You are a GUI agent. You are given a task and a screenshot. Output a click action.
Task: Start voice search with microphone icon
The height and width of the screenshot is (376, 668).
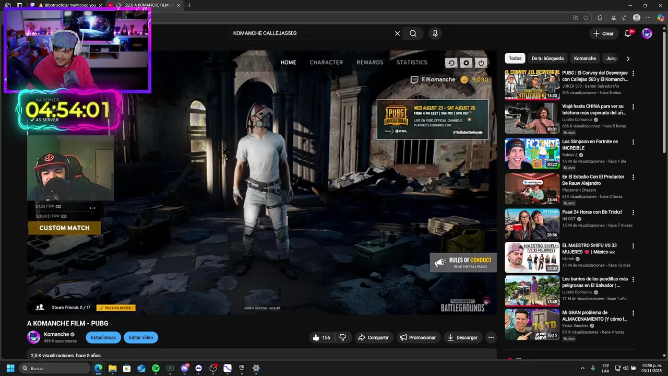435,33
